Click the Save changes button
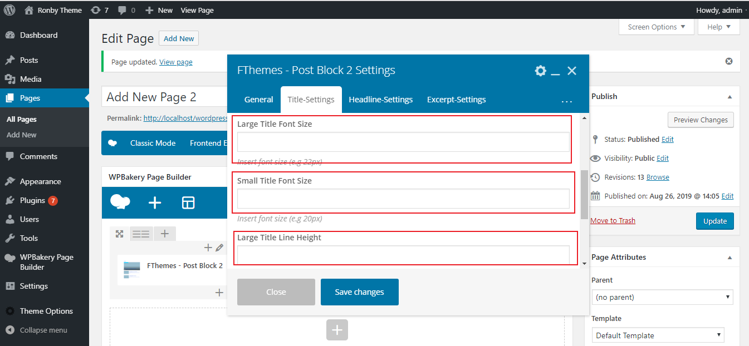Screen dimensions: 749x346 click(x=359, y=292)
